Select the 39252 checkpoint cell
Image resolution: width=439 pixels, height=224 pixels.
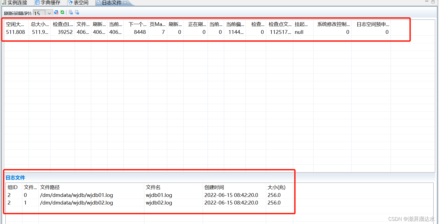[x=65, y=32]
